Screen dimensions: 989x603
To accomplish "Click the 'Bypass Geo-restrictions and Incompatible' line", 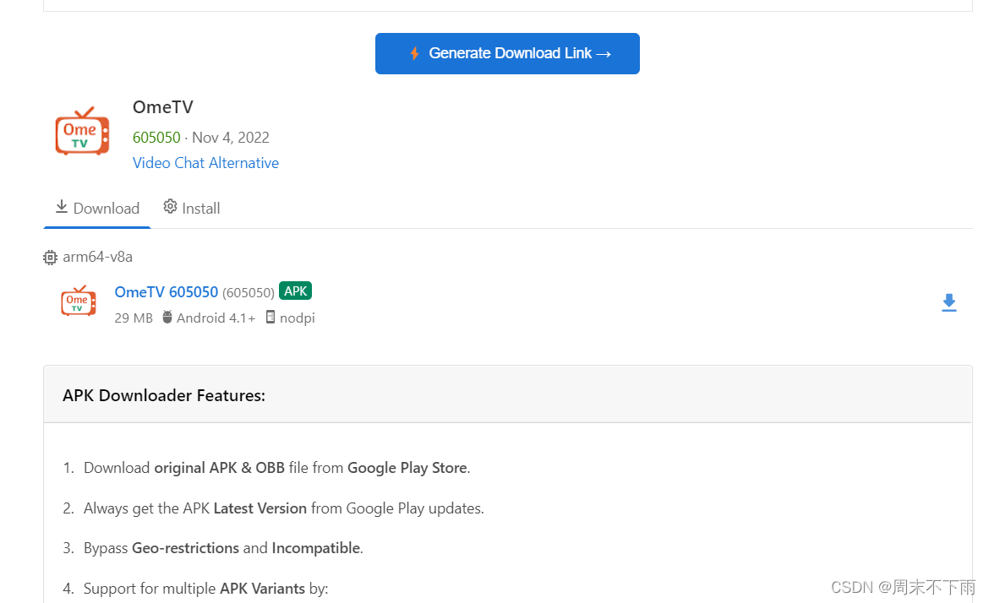I will [x=223, y=548].
